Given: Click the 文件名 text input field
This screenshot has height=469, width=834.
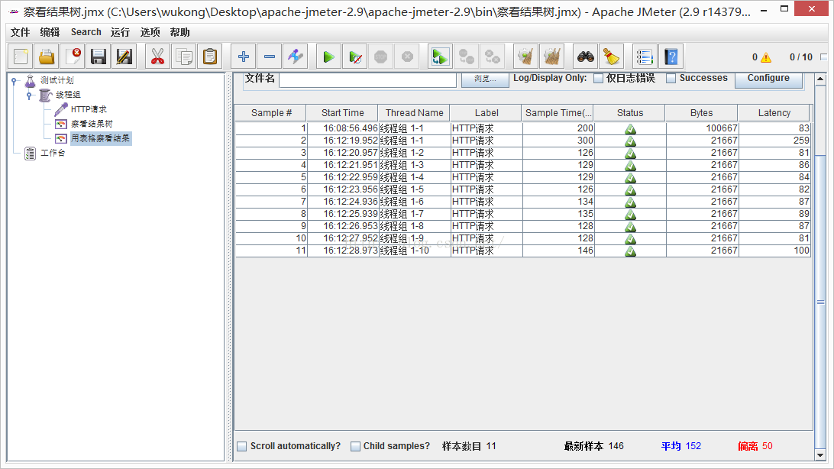Looking at the screenshot, I should point(367,79).
